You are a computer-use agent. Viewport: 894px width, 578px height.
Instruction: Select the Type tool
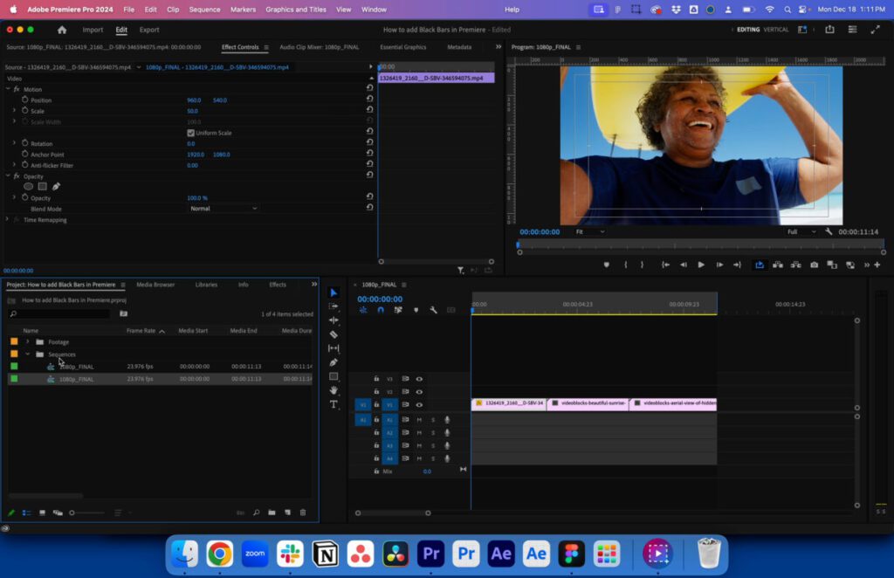(334, 404)
